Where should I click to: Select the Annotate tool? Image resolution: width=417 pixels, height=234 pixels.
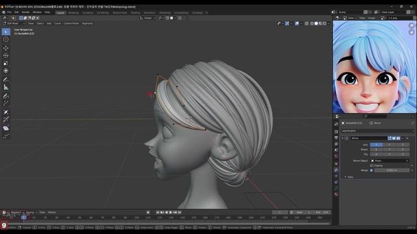6,79
